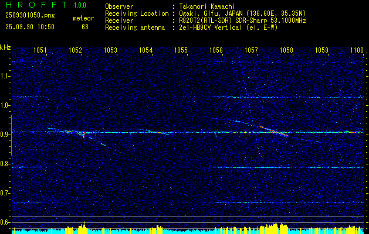This screenshot has width=369, height=234.
Task: Click time marker 1051
Action: click(40, 50)
